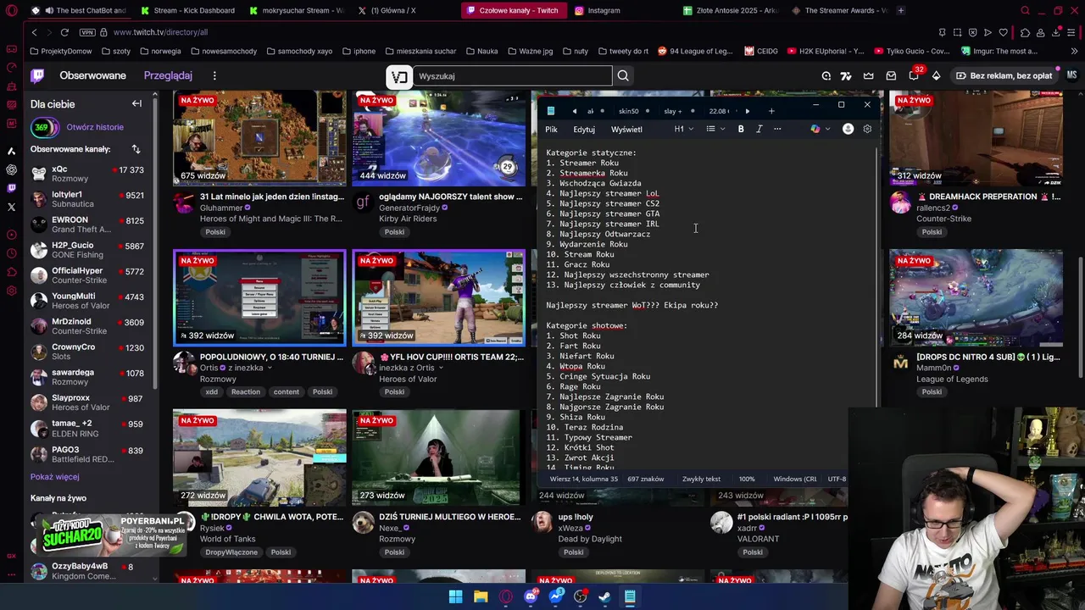
Task: Click Pokaż więcej in followed channels
Action: (55, 476)
